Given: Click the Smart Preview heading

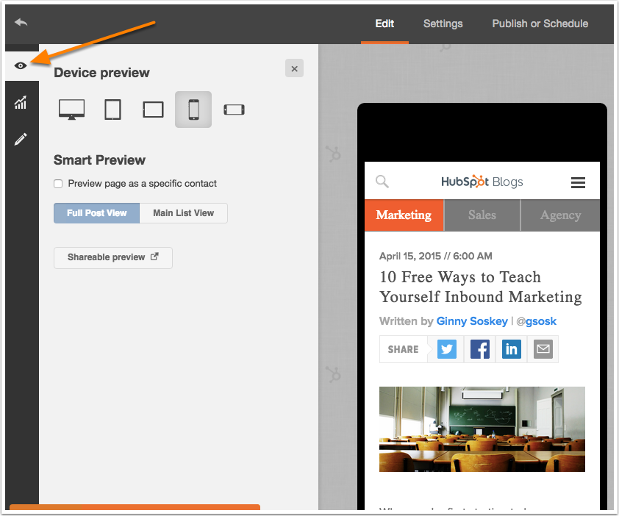Looking at the screenshot, I should [x=99, y=160].
